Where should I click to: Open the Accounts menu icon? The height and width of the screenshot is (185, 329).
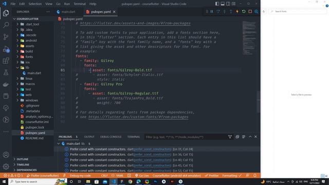coord(6,155)
